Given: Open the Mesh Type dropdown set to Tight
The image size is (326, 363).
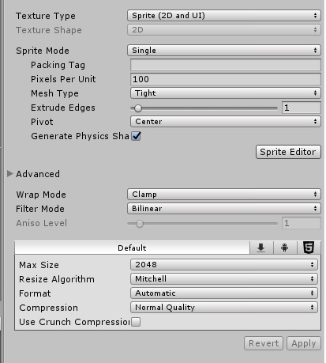Looking at the screenshot, I should [226, 93].
